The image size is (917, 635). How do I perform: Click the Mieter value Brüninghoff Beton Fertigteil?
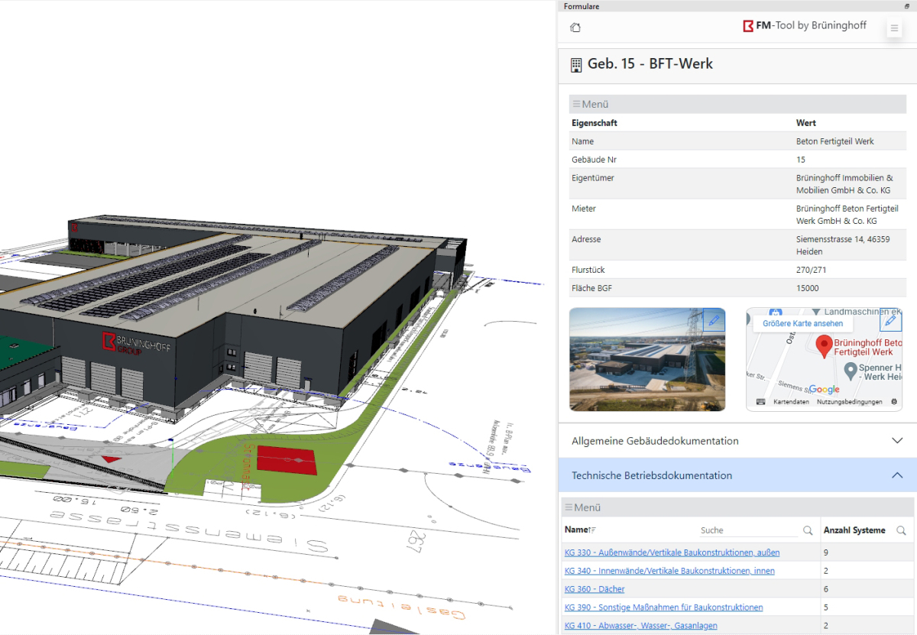coord(847,215)
